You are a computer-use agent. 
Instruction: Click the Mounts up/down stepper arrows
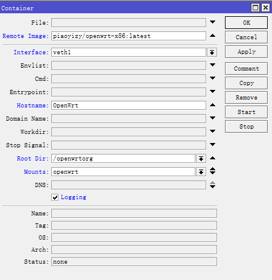[212, 171]
